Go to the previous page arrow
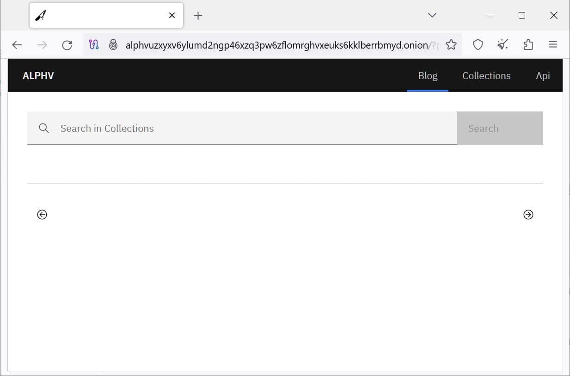 (42, 214)
